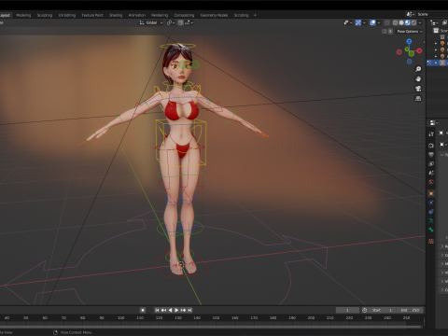448x336 pixels.
Task: Open Render properties tab
Action: (x=431, y=146)
